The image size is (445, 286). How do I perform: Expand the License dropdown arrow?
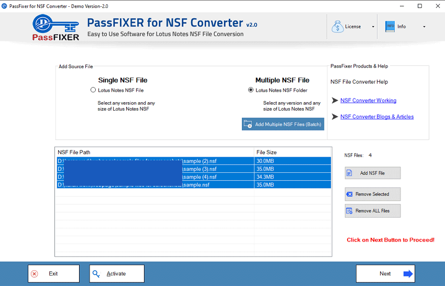pyautogui.click(x=373, y=27)
